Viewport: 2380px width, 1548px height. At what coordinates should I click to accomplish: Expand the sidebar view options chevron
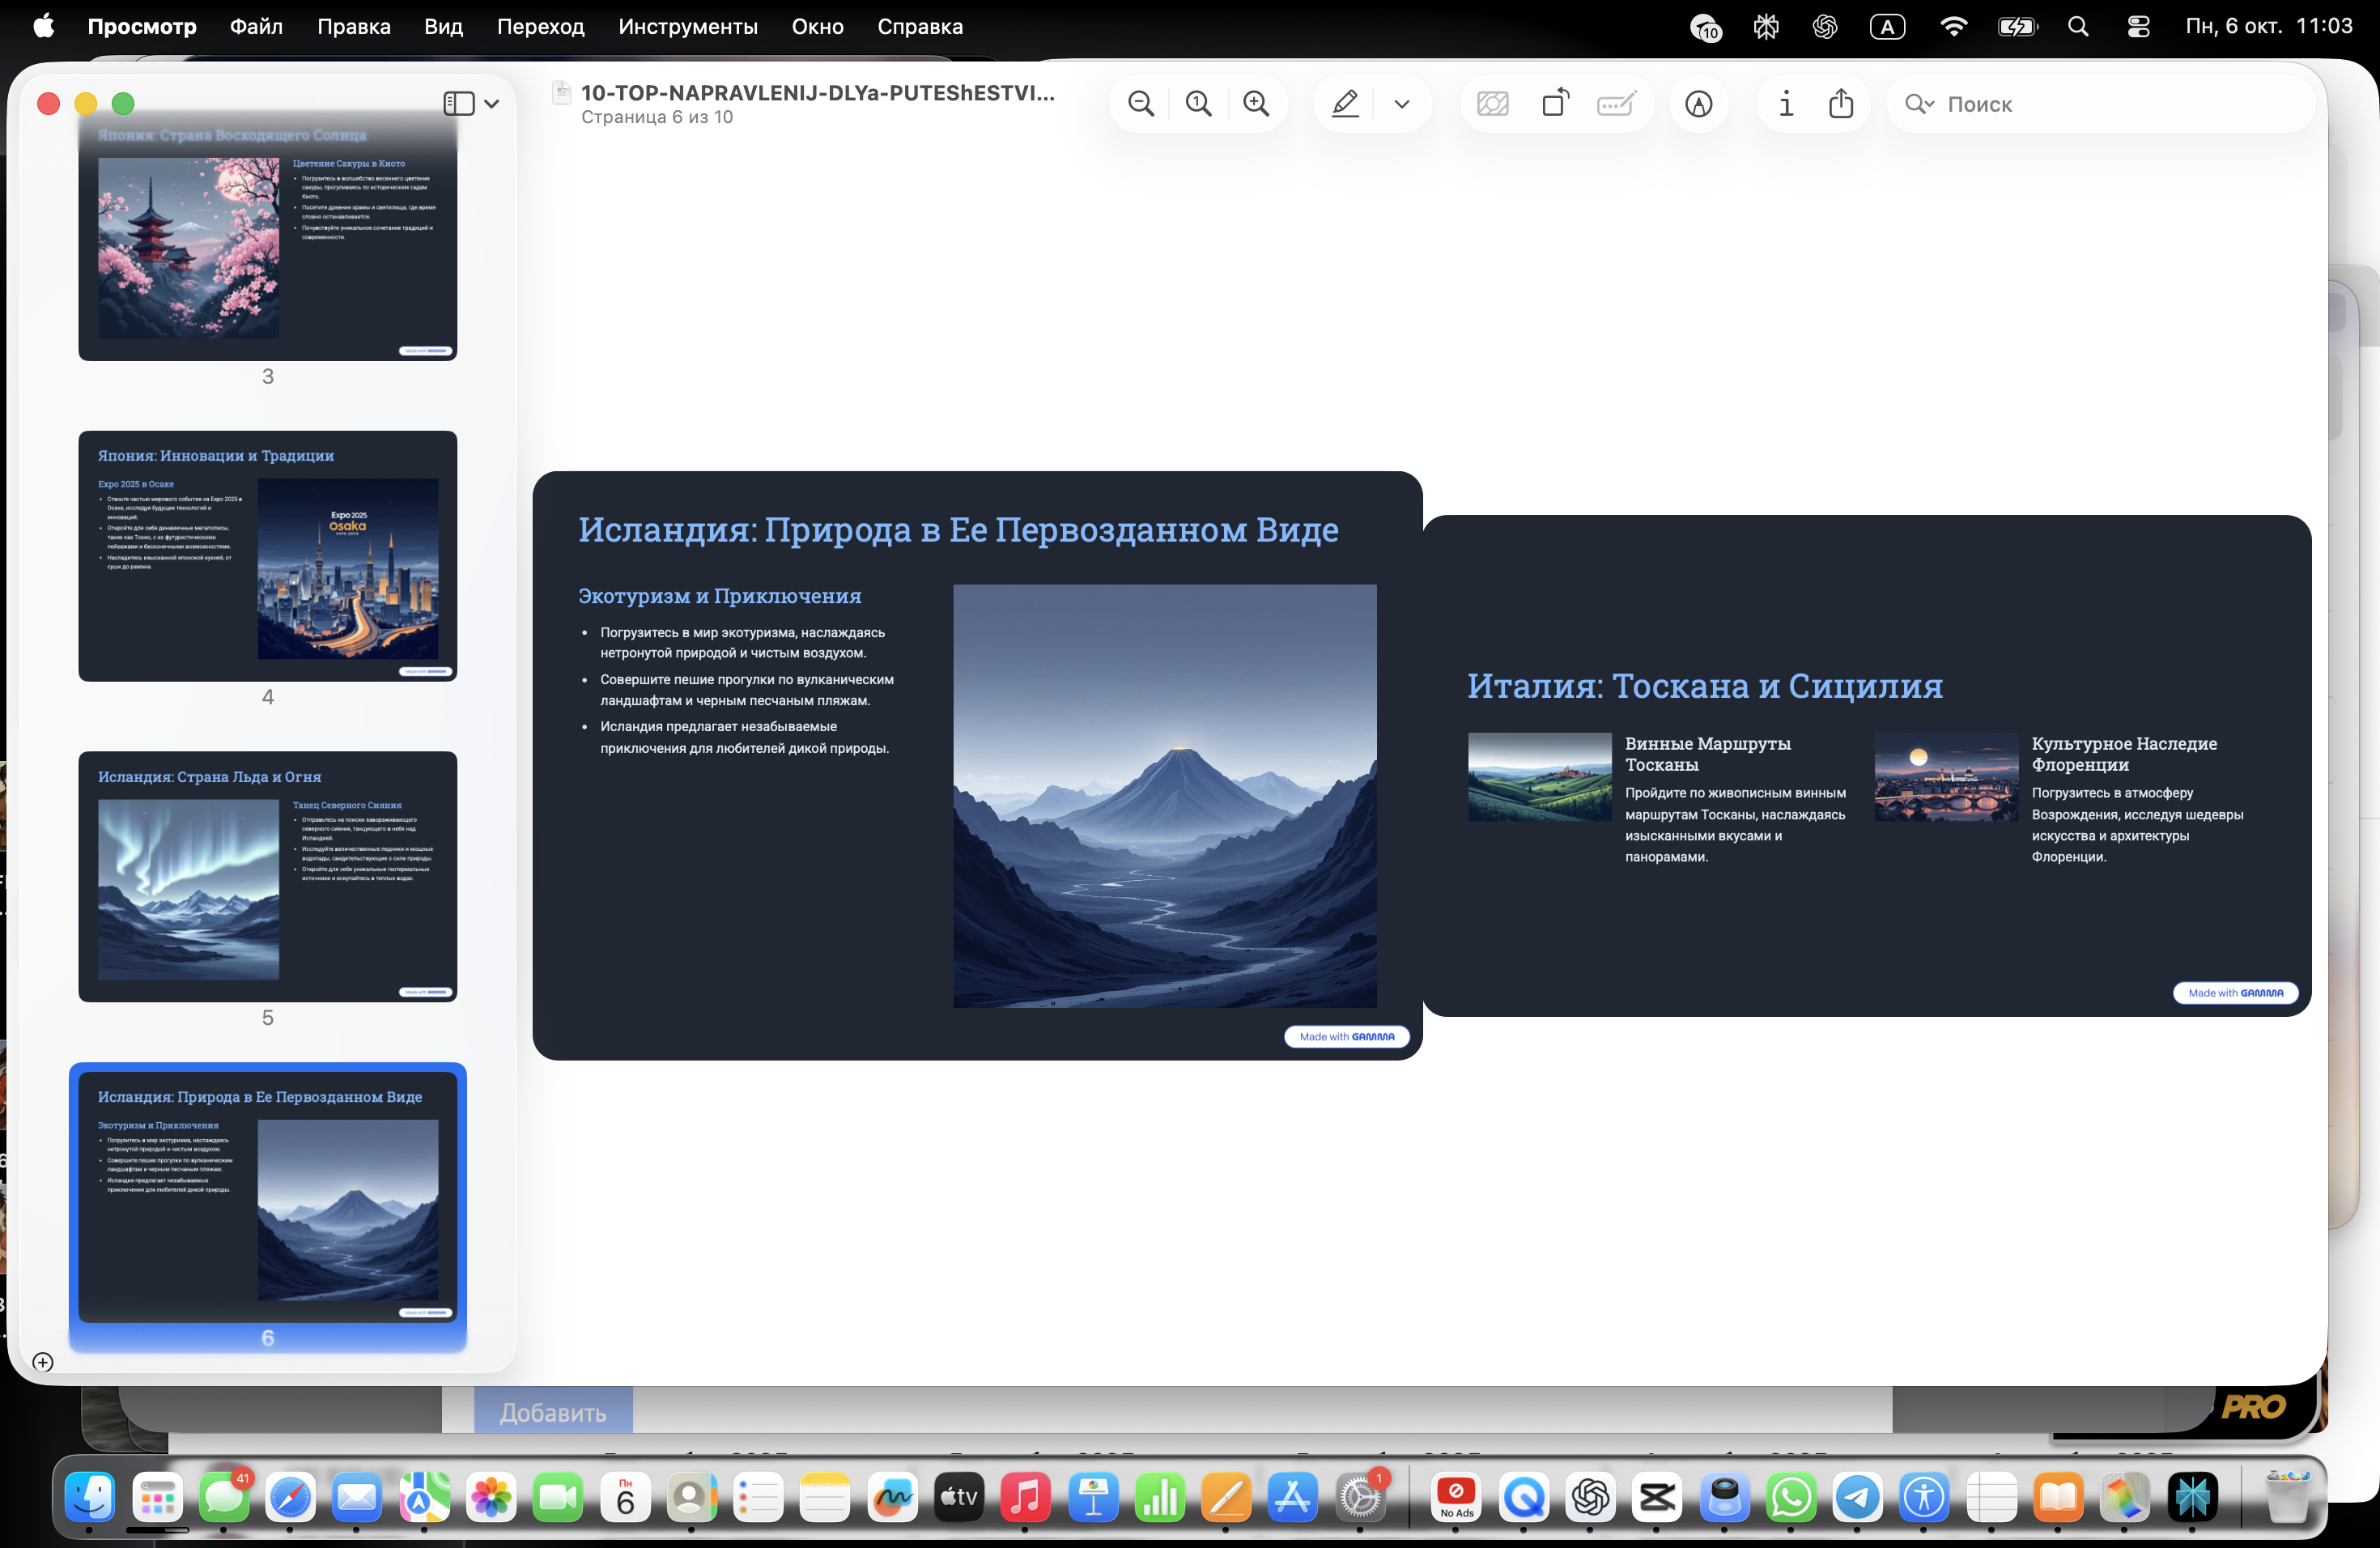pyautogui.click(x=492, y=104)
